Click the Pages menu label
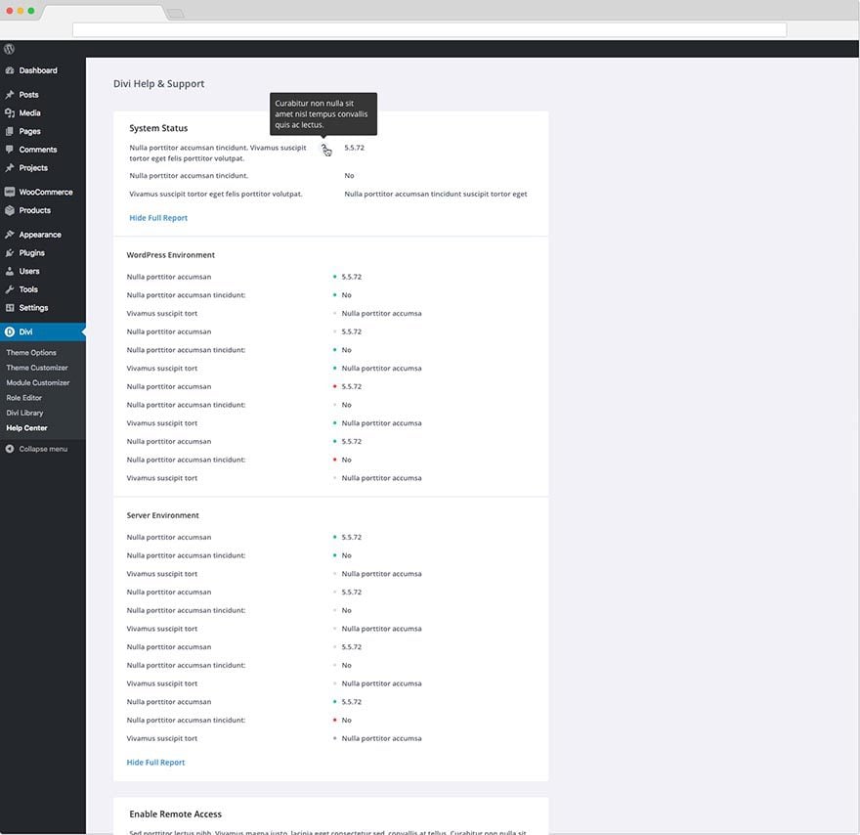The height and width of the screenshot is (835, 860). (x=29, y=131)
